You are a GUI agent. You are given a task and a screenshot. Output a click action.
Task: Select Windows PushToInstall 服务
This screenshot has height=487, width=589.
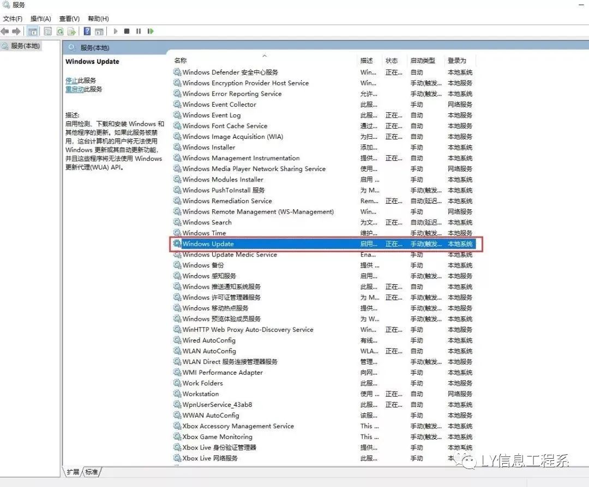pyautogui.click(x=323, y=190)
